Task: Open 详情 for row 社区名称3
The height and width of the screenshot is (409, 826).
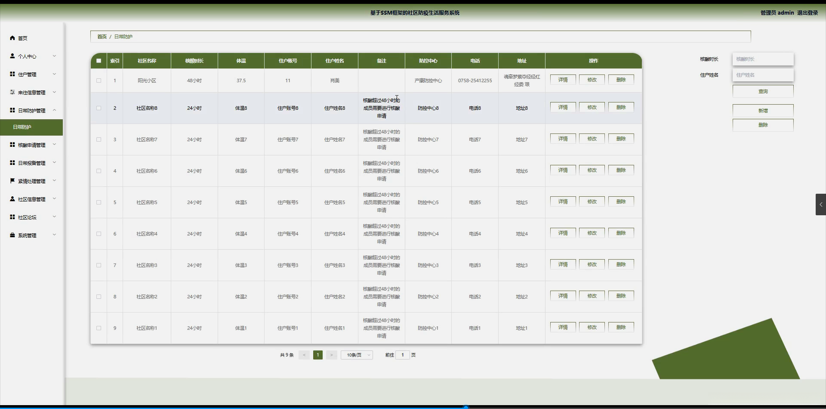Action: click(x=563, y=264)
